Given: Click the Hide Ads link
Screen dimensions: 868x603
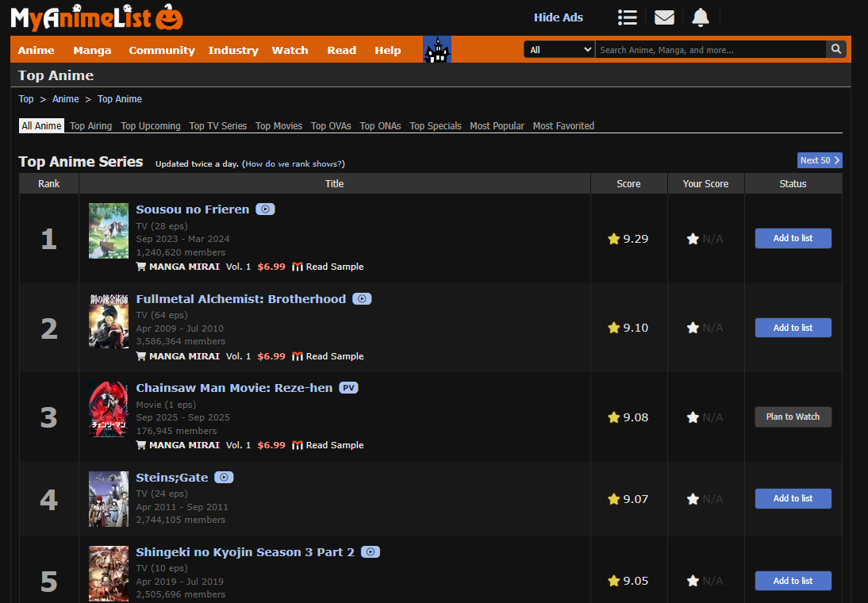Looking at the screenshot, I should 558,17.
